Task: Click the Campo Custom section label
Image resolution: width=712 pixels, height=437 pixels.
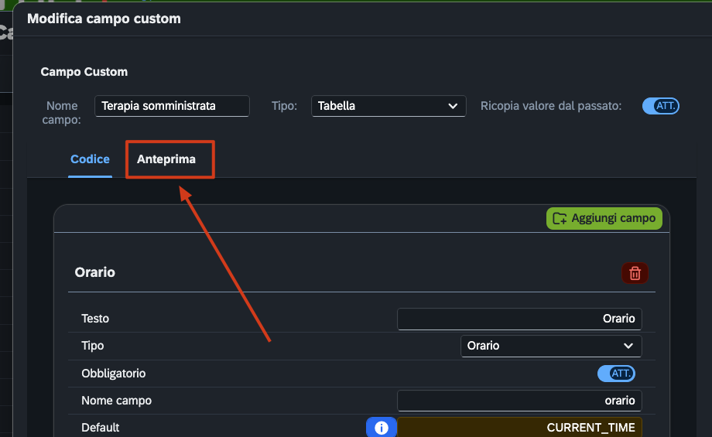Action: click(x=84, y=72)
